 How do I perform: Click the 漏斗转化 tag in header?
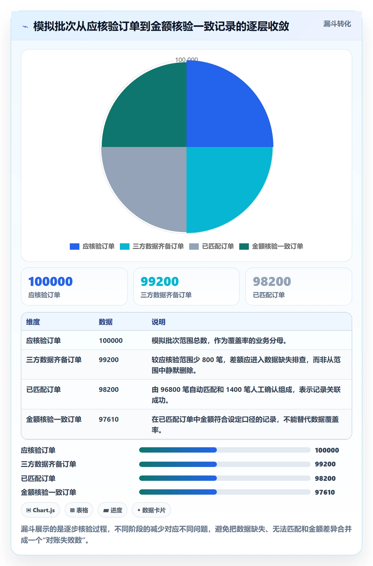pyautogui.click(x=337, y=24)
